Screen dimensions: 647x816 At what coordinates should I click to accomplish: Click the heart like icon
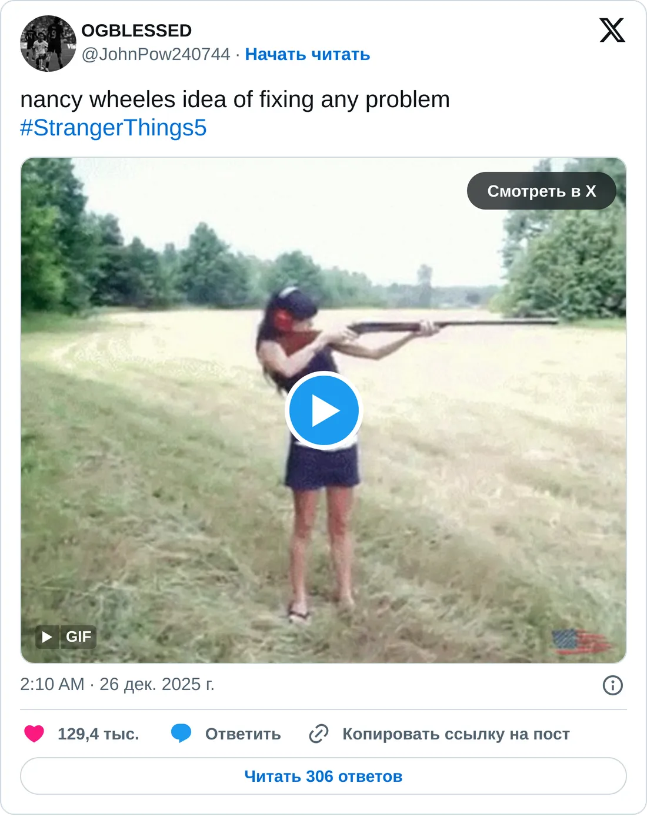pyautogui.click(x=34, y=734)
